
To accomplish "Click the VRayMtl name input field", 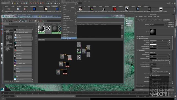I will point(157,25).
